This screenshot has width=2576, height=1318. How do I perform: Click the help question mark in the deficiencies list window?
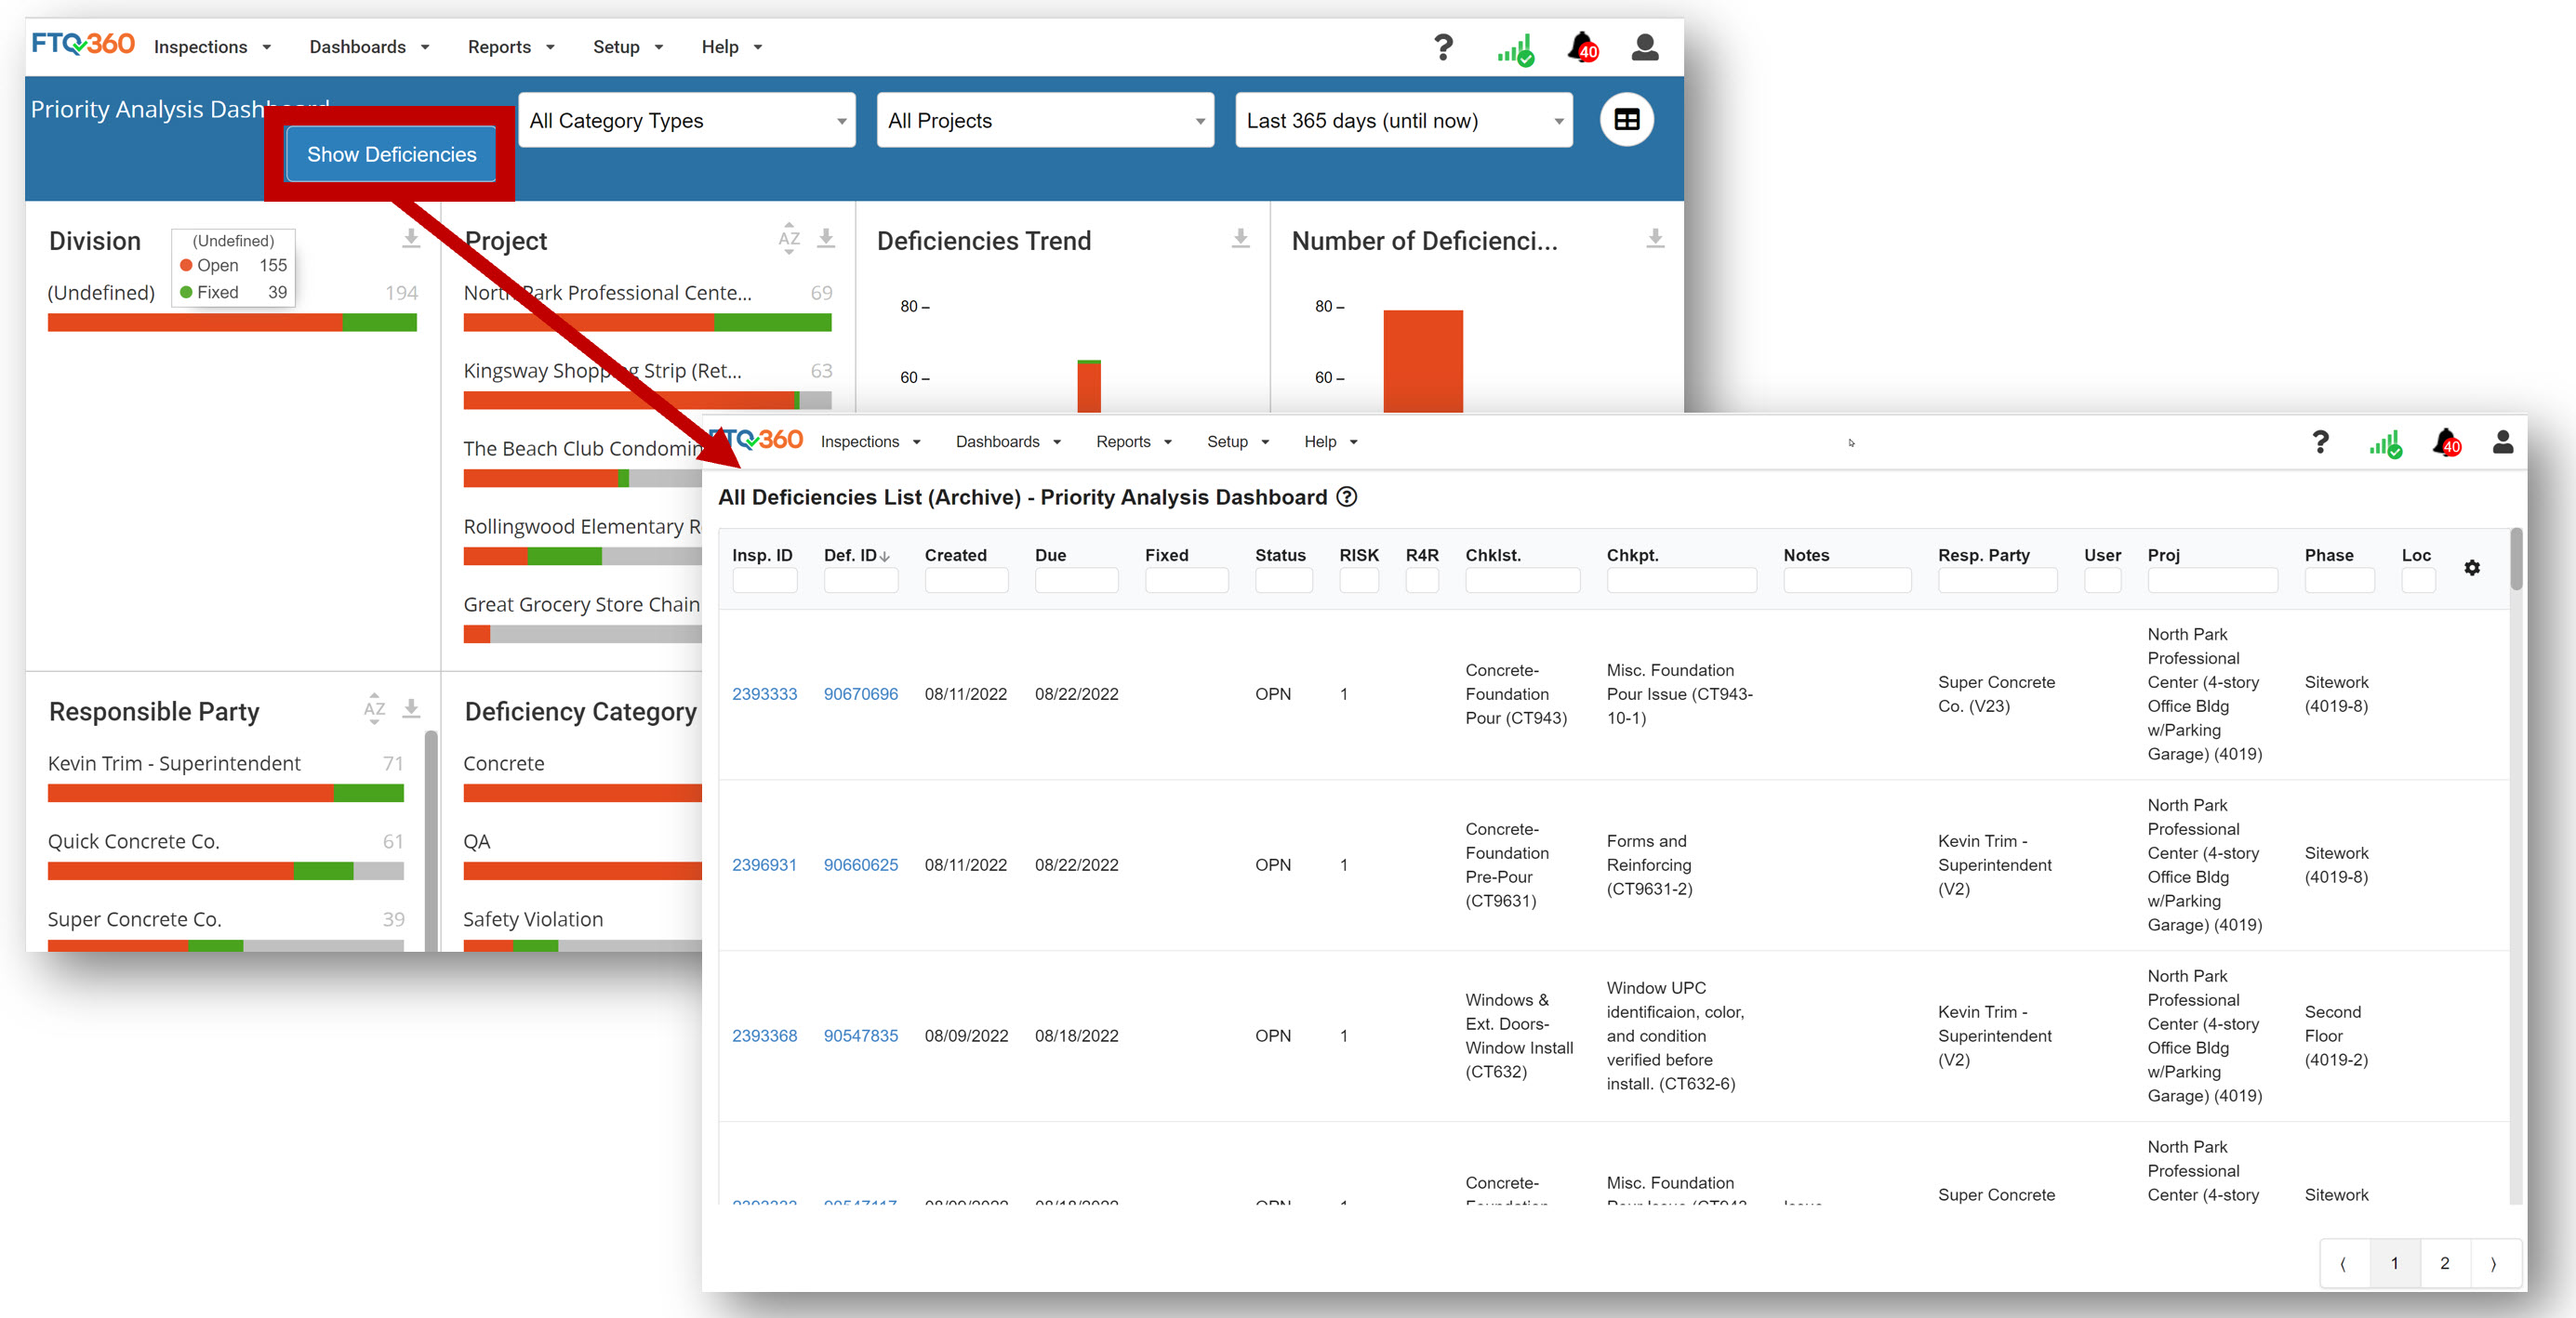pyautogui.click(x=2320, y=442)
